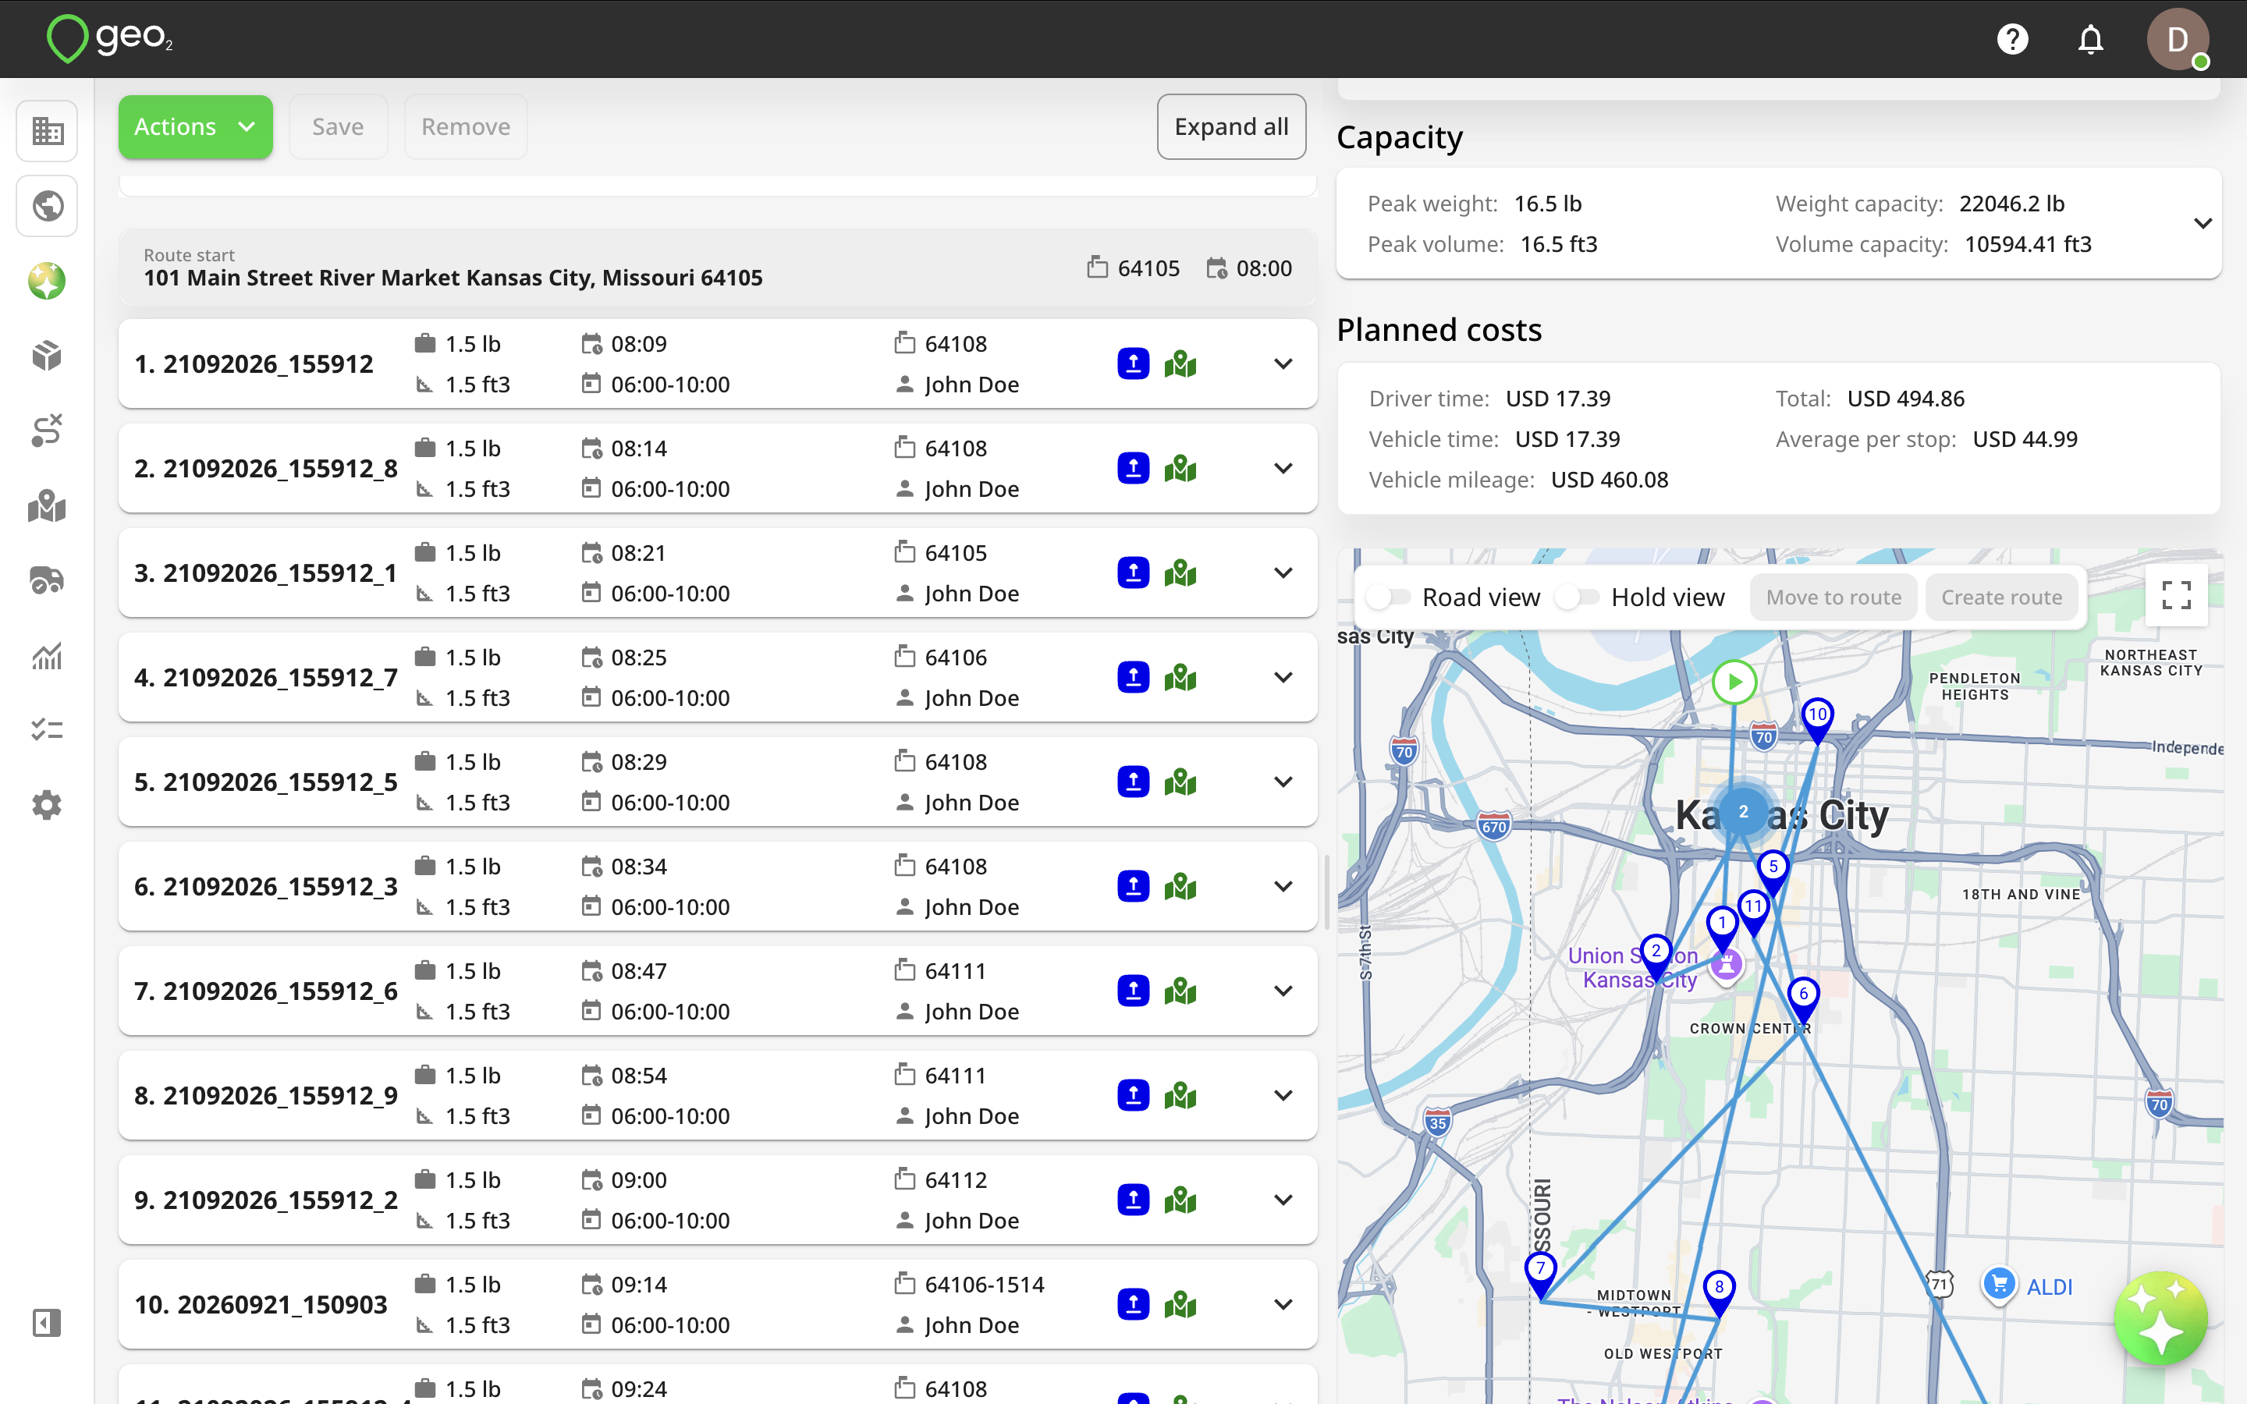Collapse the sidebar panel icon
Viewport: 2247px width, 1404px height.
tap(47, 1322)
